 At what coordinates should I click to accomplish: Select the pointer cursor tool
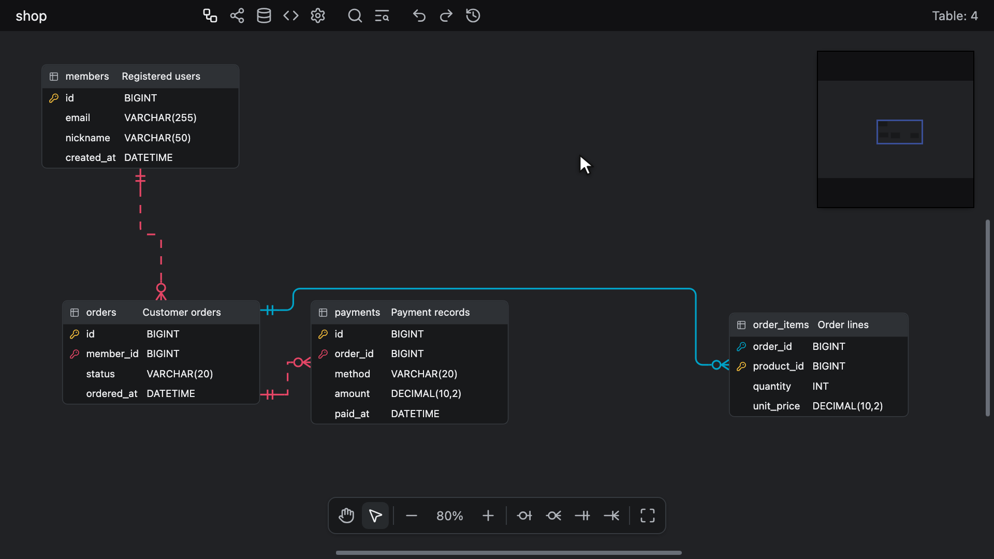tap(375, 516)
